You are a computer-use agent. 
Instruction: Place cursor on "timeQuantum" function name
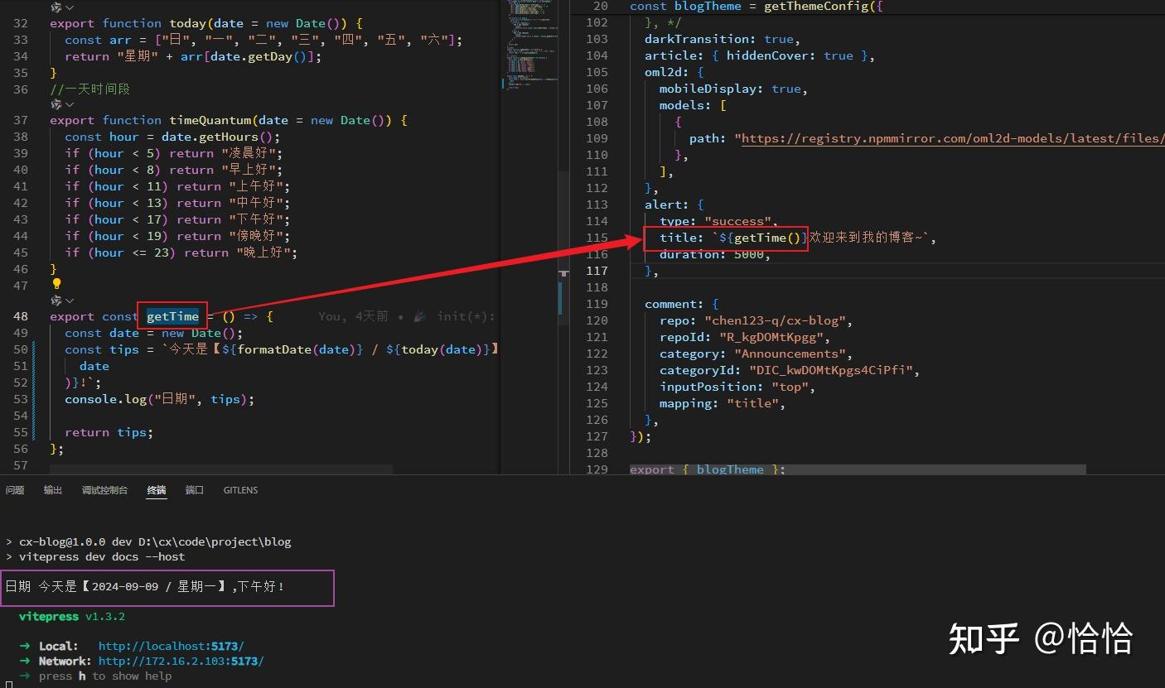(210, 120)
